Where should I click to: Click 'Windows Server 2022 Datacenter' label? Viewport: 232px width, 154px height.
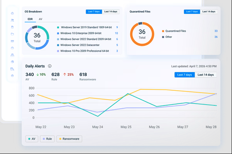coord(80,45)
